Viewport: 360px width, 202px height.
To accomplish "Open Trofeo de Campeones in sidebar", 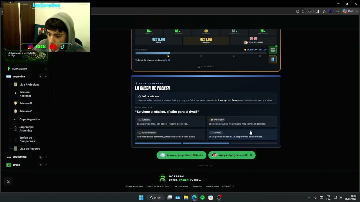I will pos(27,139).
